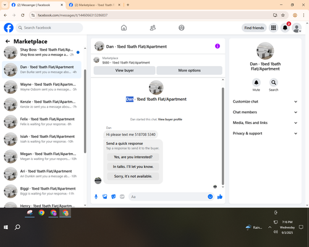The width and height of the screenshot is (309, 247).
Task: Click the back arrow beside Marketplace
Action: tap(7, 41)
